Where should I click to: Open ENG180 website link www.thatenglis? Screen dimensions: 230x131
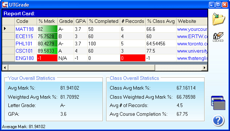click(x=192, y=58)
